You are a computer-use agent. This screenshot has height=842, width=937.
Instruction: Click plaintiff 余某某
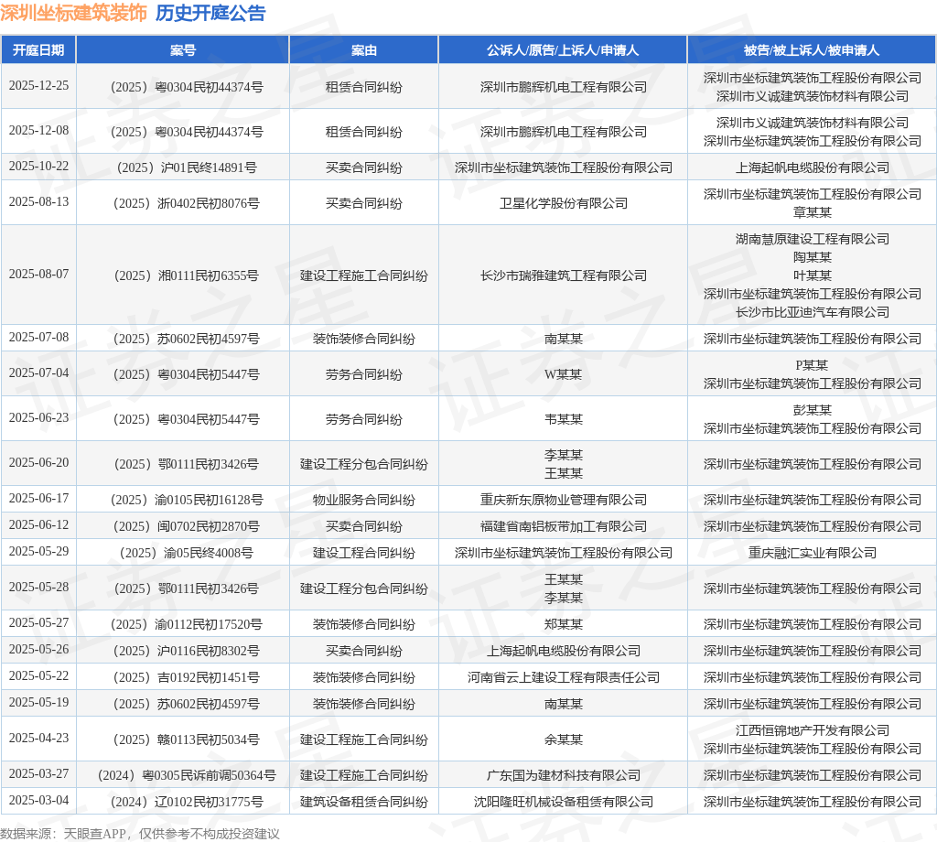[x=564, y=739]
